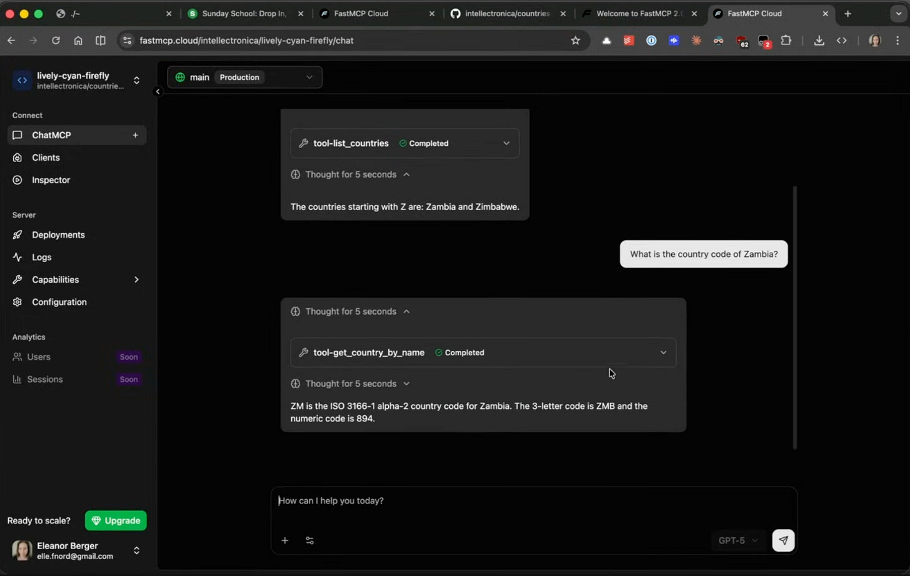Open a new browser tab
Screen dimensions: 910x576
[x=847, y=13]
